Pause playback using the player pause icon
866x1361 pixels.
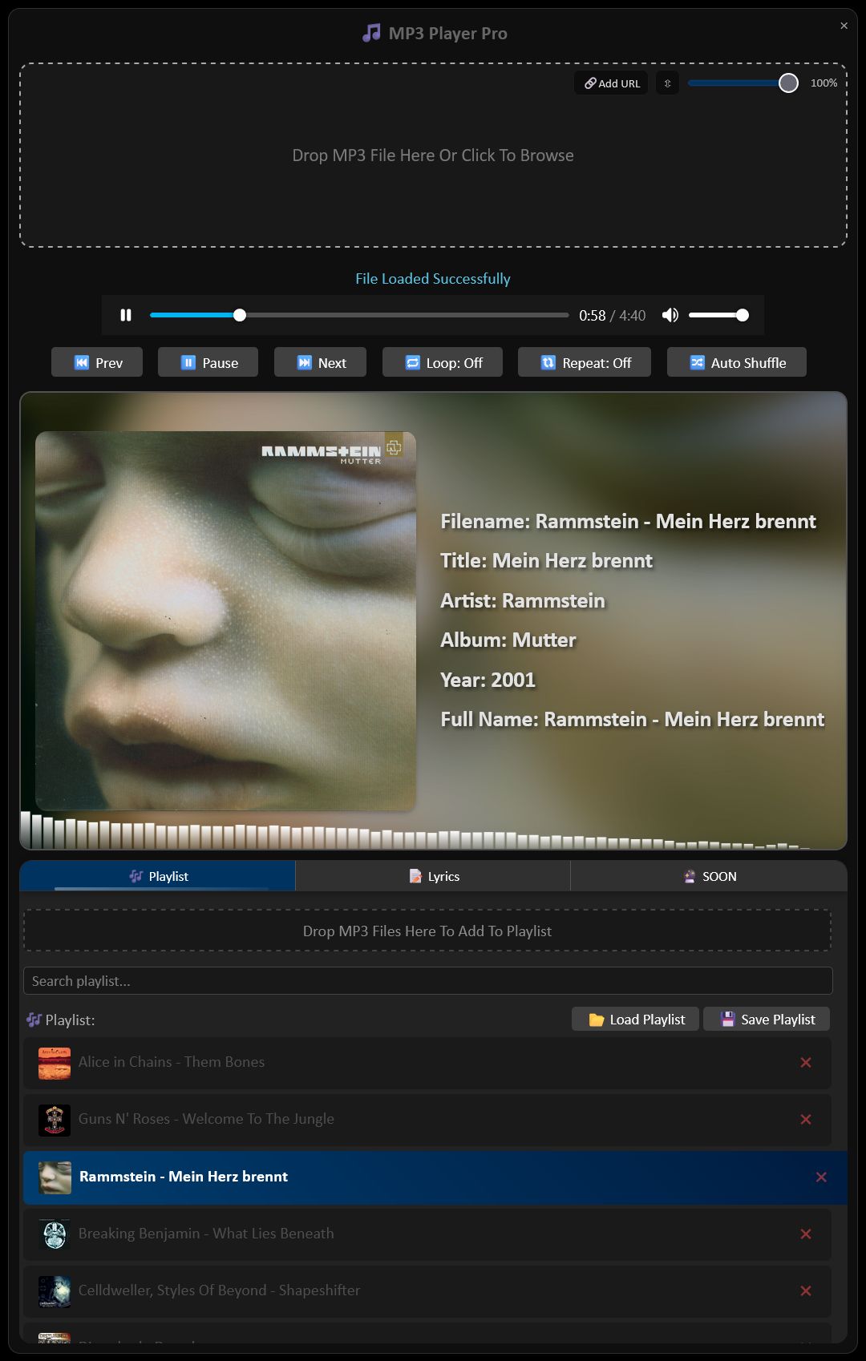pyautogui.click(x=126, y=315)
